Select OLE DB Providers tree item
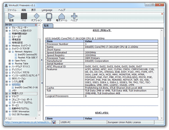 20,115
